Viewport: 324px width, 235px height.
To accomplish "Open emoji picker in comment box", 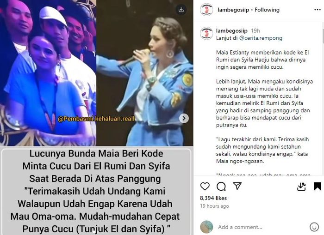I will 314,227.
